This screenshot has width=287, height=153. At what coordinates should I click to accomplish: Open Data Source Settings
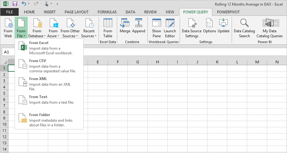tap(192, 28)
